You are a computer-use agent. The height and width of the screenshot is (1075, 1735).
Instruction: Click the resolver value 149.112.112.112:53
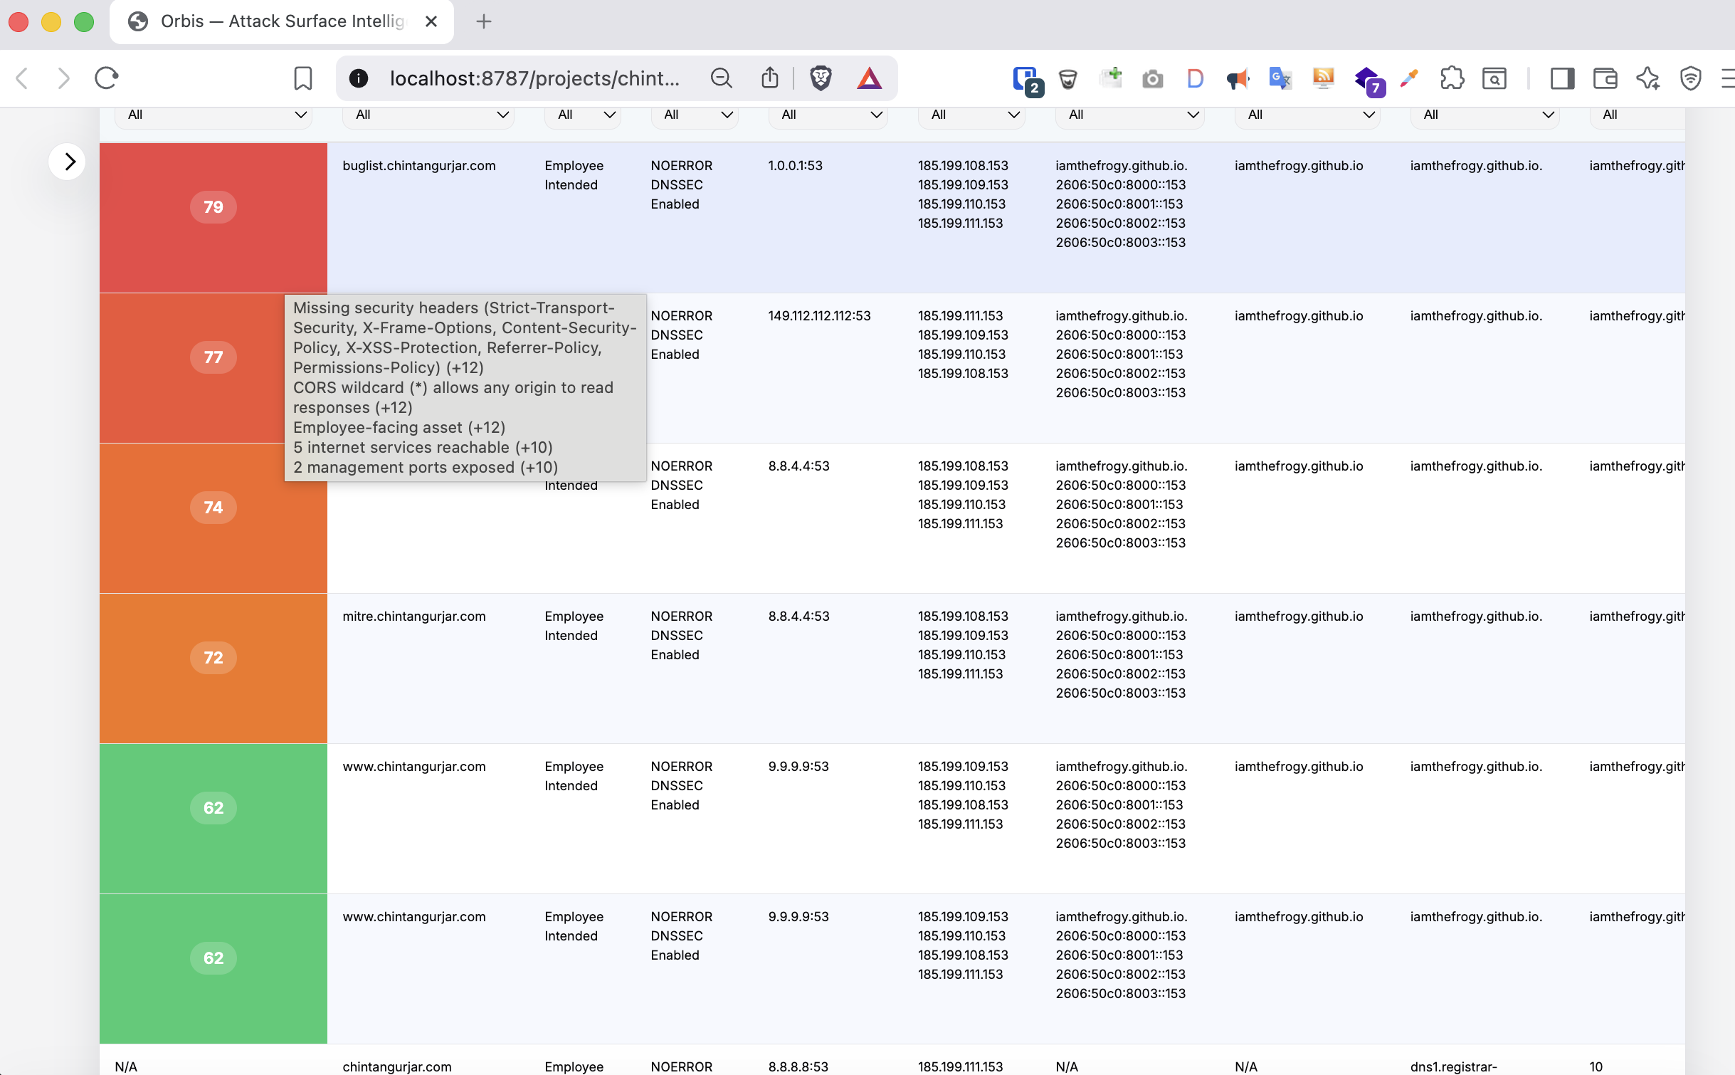click(820, 316)
